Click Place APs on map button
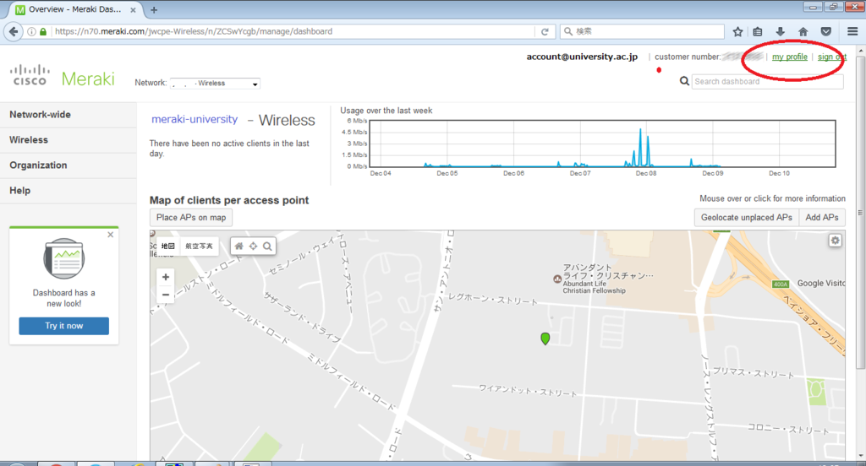Image resolution: width=866 pixels, height=466 pixels. click(191, 217)
